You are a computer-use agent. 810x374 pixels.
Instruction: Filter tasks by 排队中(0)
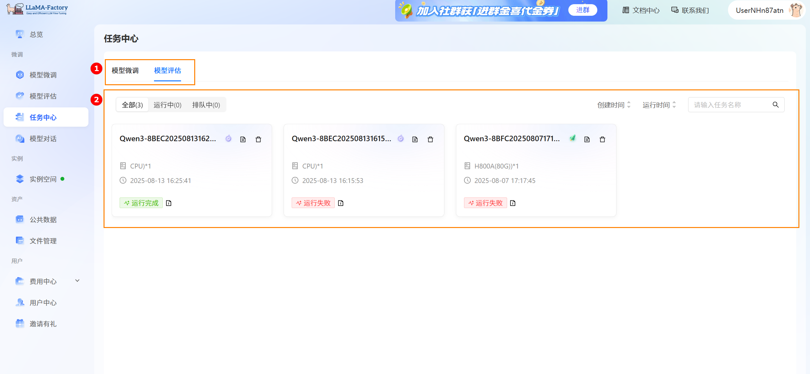point(206,105)
